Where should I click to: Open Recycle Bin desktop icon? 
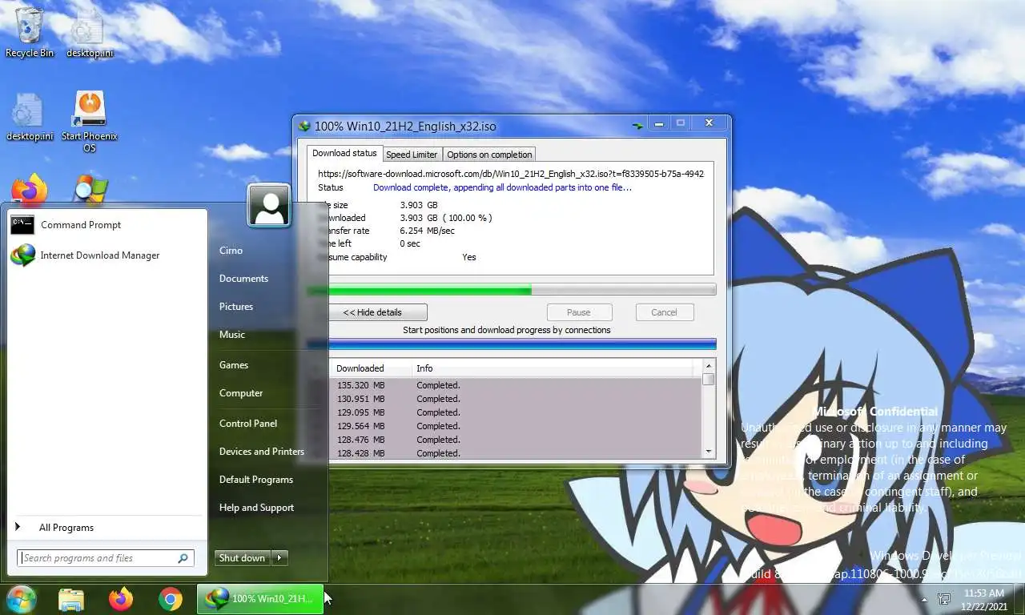(x=30, y=33)
